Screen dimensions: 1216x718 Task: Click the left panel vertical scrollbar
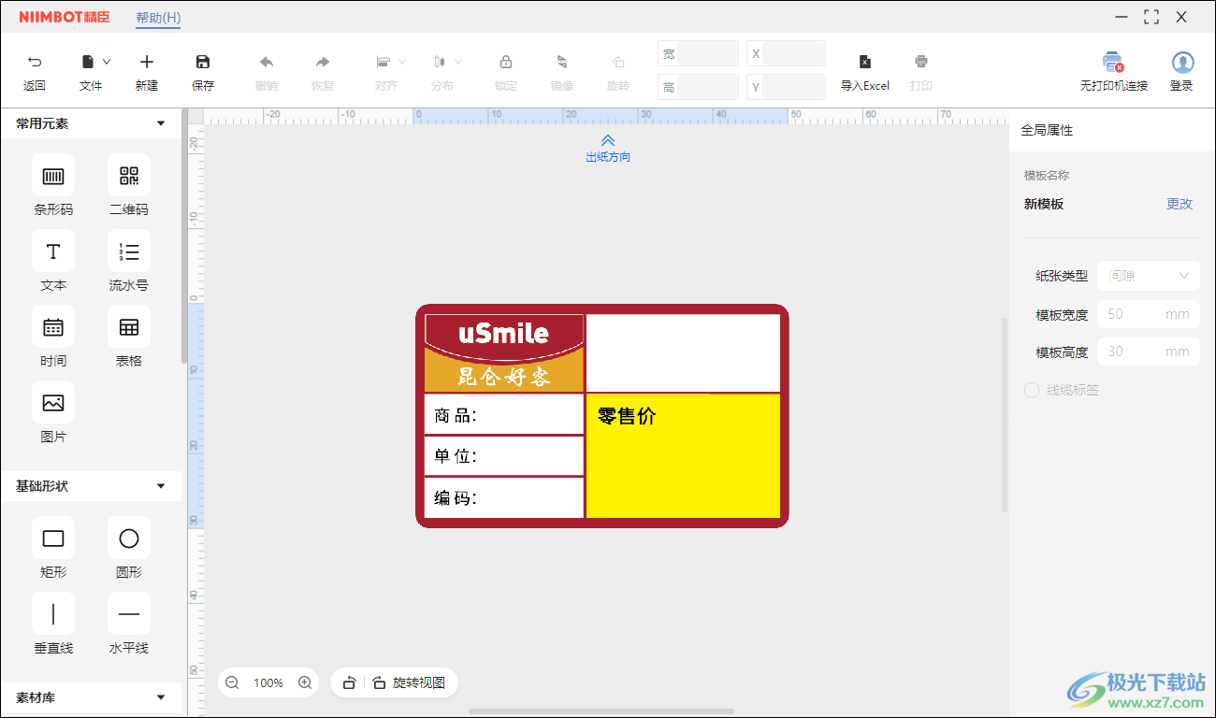tap(184, 237)
